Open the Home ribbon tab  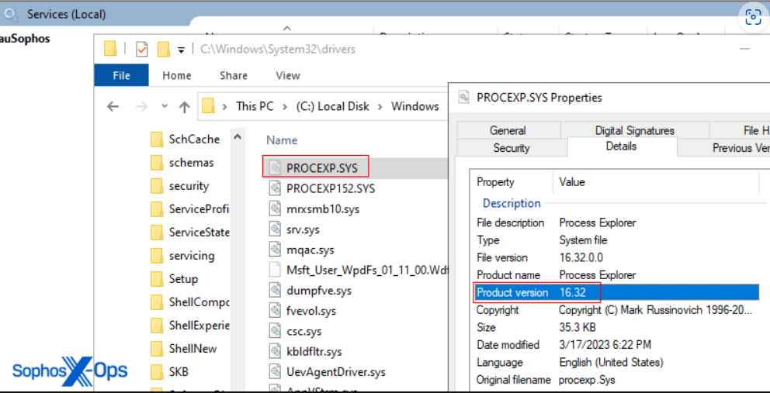click(177, 75)
